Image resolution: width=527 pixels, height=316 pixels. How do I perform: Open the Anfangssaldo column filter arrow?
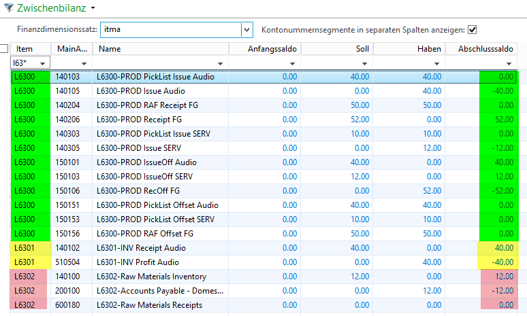[292, 63]
